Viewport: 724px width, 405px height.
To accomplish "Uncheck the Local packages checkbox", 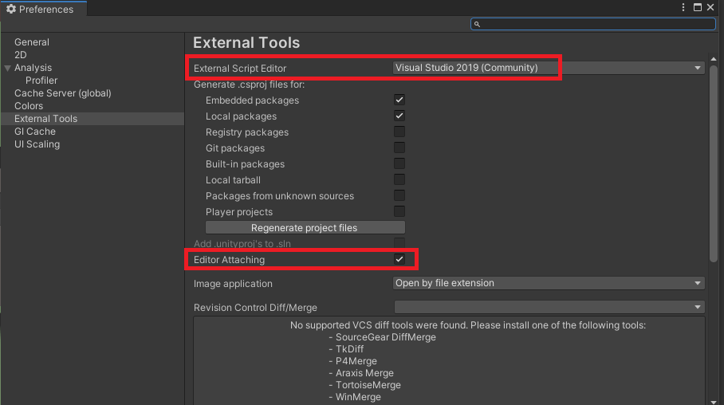I will point(399,116).
